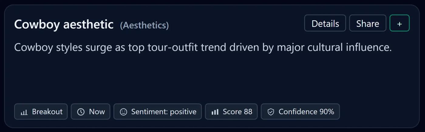The height and width of the screenshot is (132, 425).
Task: Click the signal bars icon beside Score
Action: coord(215,112)
